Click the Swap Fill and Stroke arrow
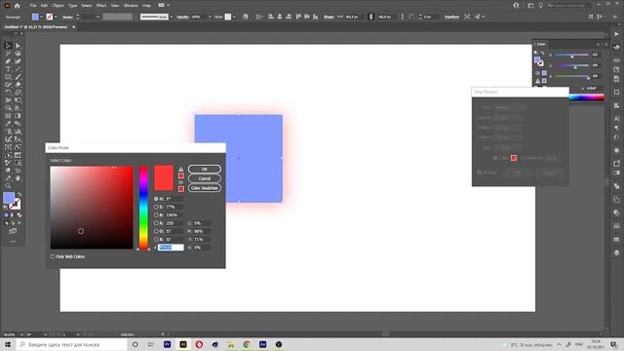 click(19, 194)
